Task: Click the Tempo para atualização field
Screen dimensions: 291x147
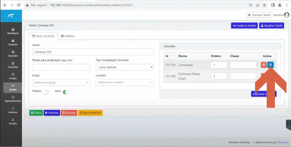Action: click(x=61, y=67)
